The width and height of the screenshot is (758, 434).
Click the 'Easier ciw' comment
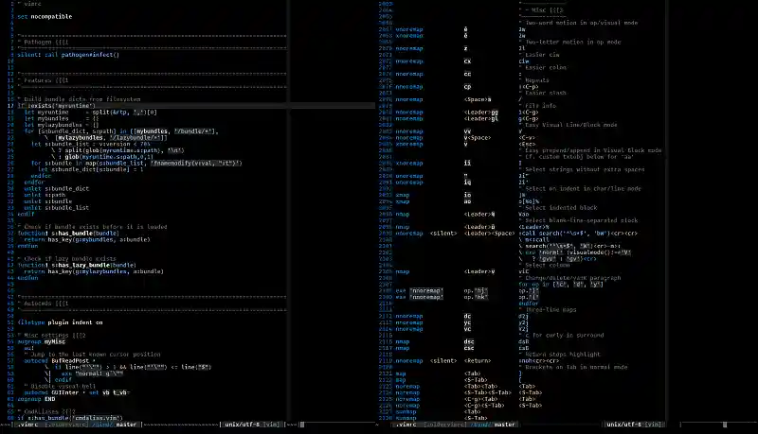coord(542,55)
